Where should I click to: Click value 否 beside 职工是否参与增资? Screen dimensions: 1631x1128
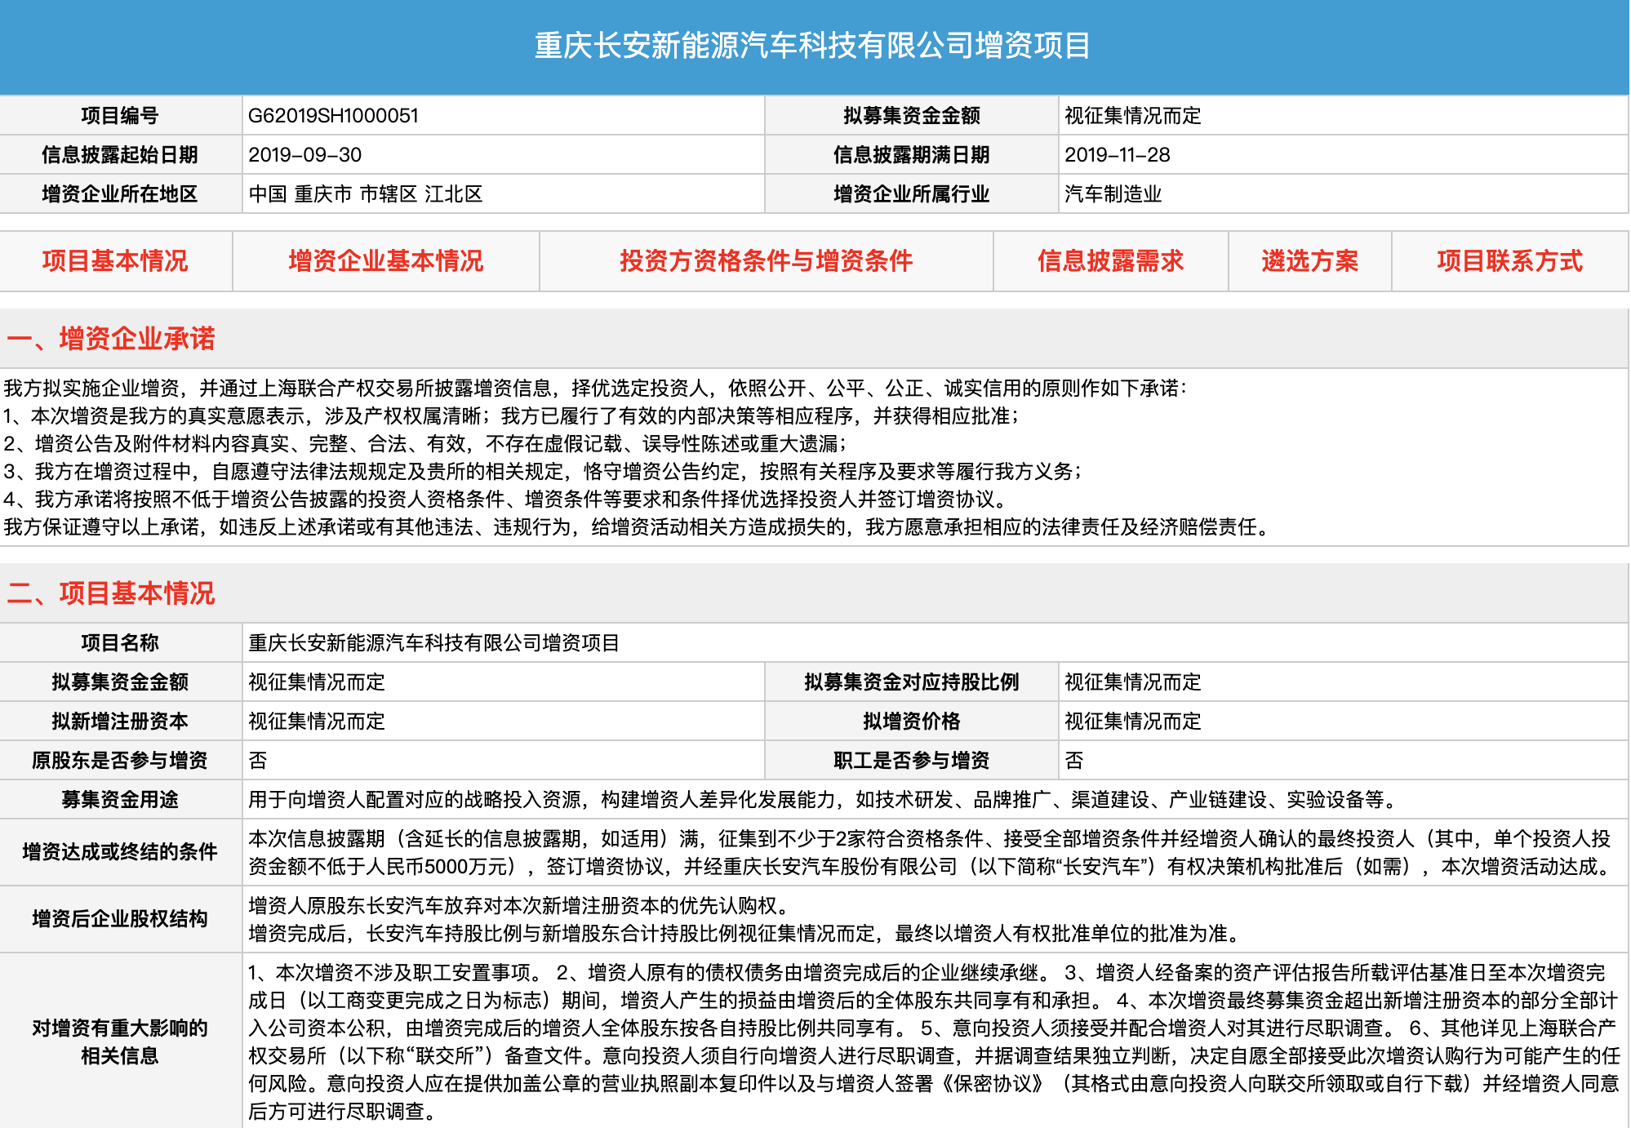[x=1074, y=761]
